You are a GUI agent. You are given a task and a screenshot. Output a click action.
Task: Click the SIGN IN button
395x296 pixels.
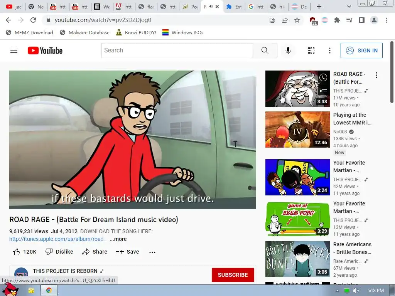pyautogui.click(x=361, y=50)
